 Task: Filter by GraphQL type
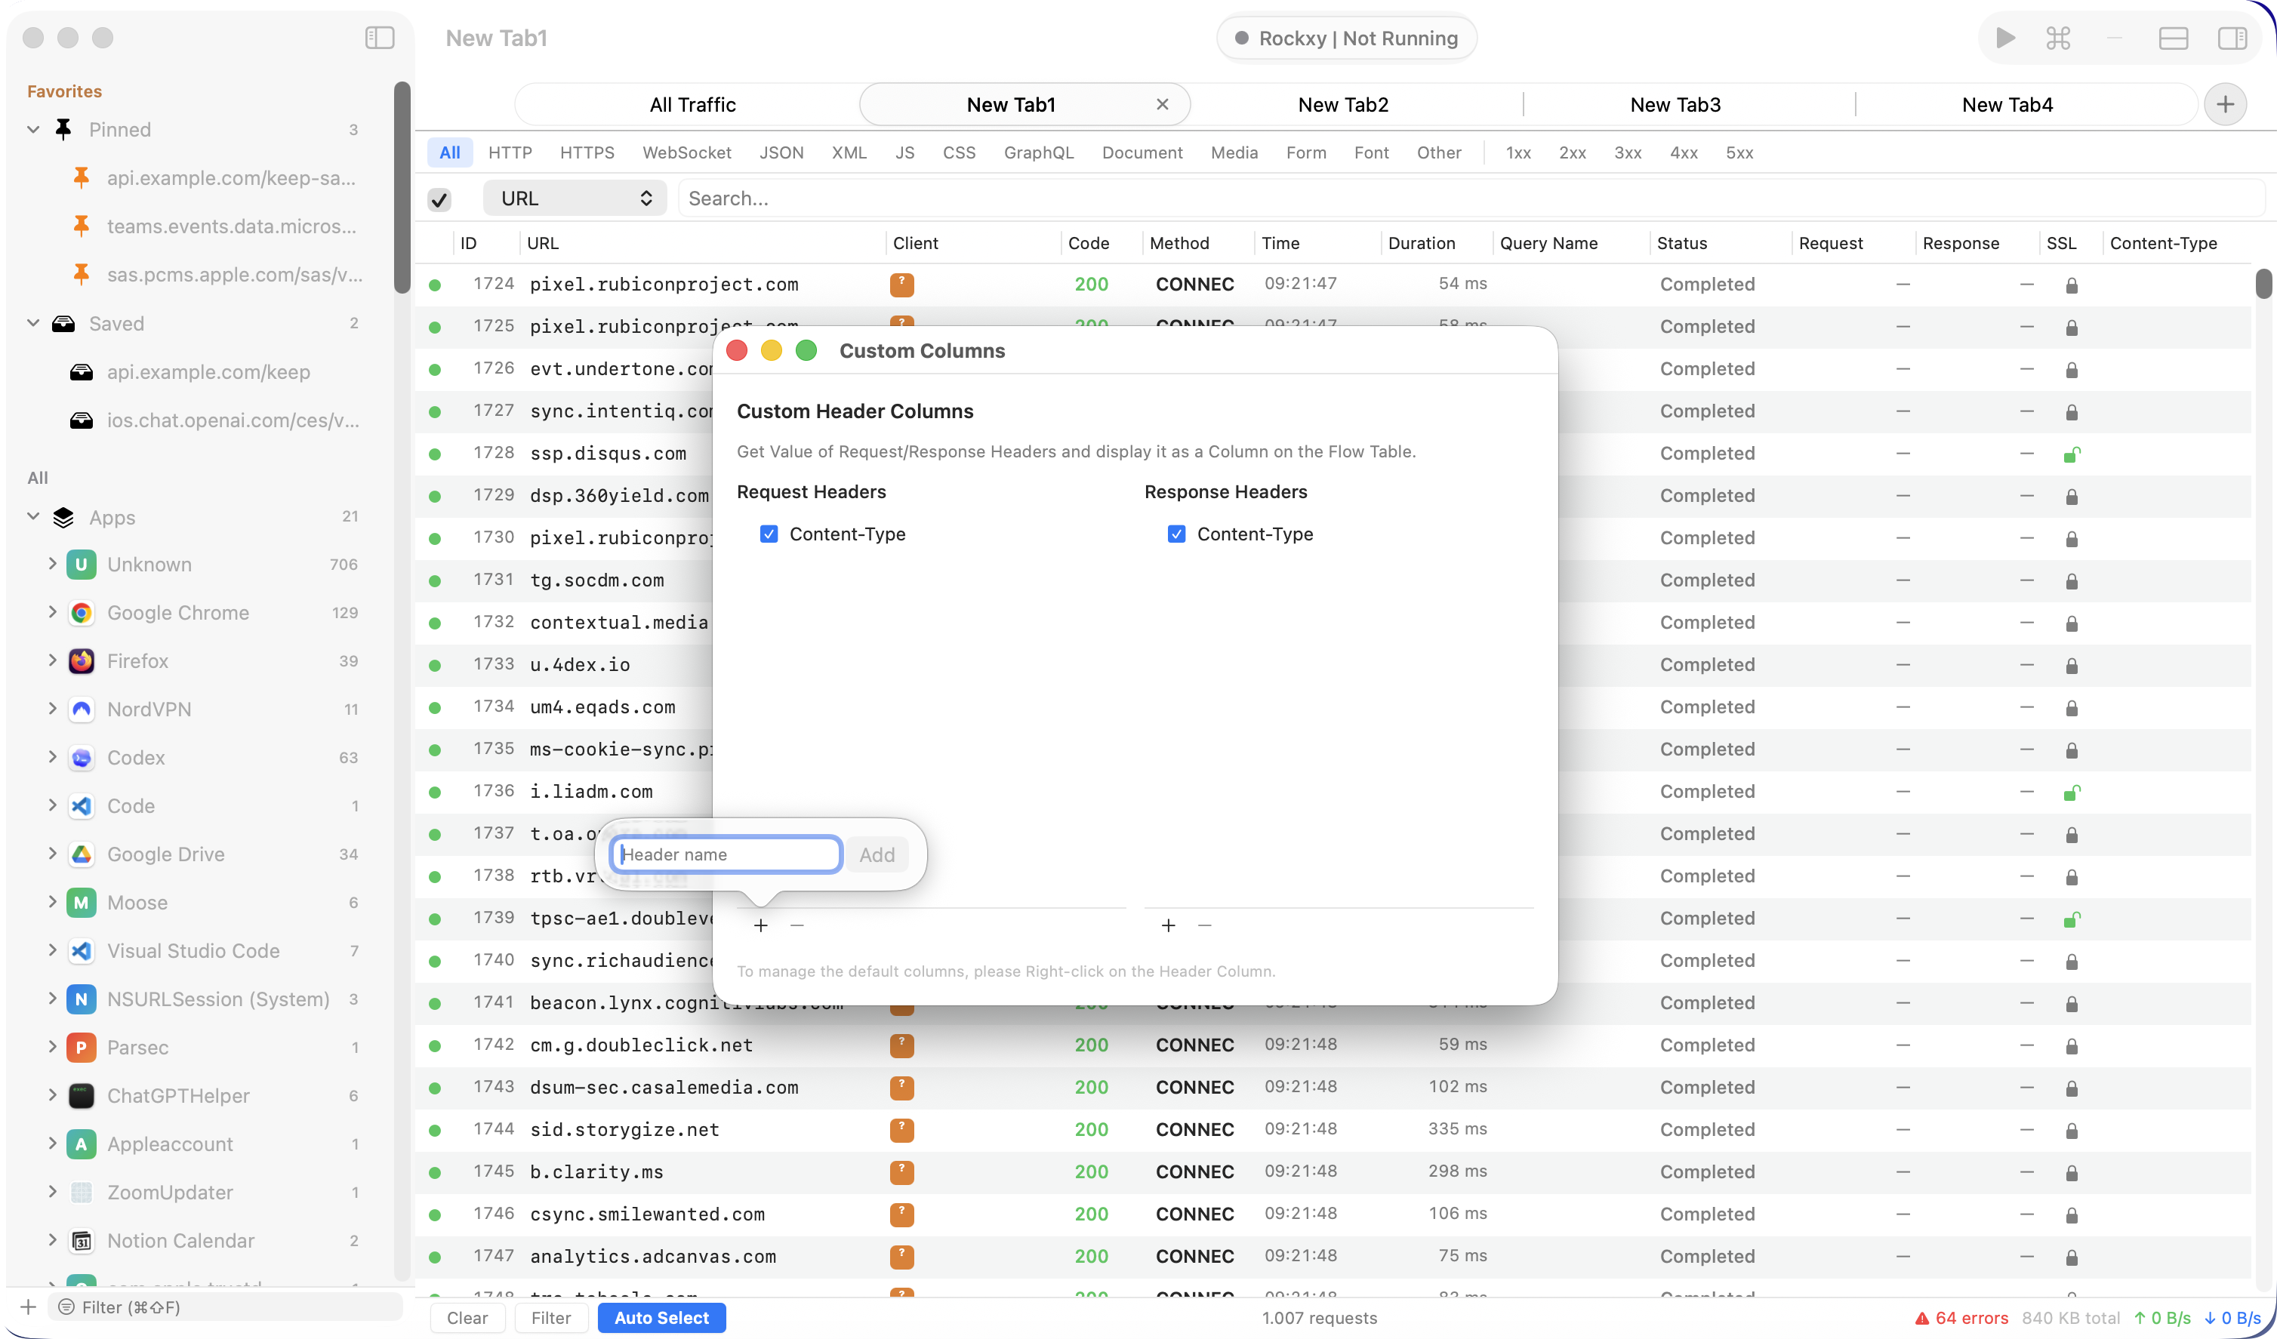[x=1038, y=152]
